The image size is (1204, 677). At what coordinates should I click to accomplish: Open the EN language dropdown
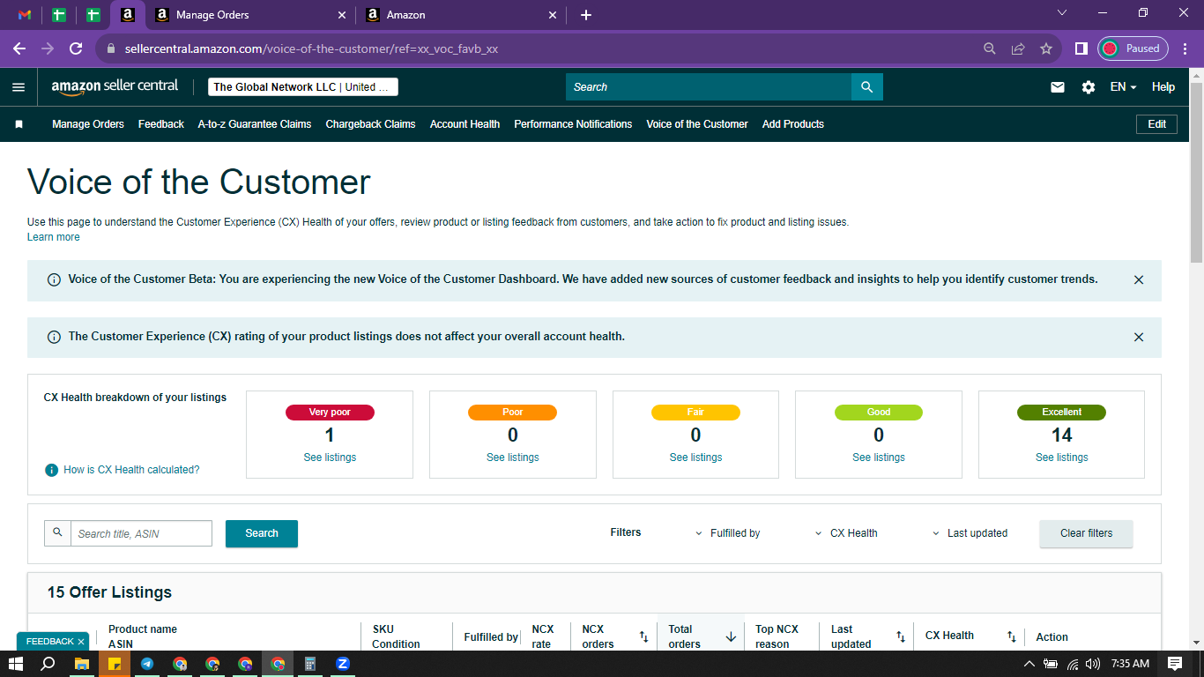point(1123,87)
